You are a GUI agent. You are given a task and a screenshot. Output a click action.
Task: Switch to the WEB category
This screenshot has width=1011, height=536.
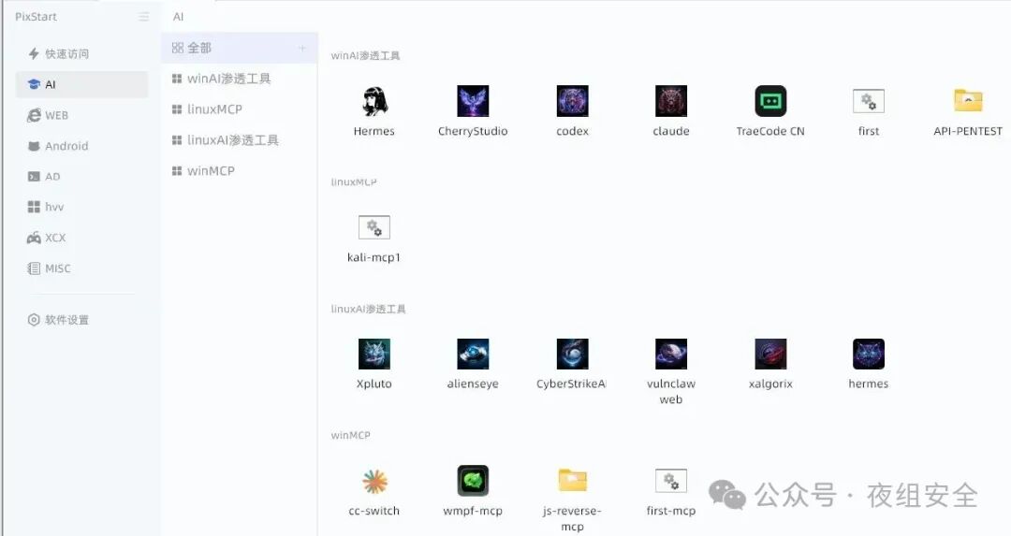click(x=81, y=115)
